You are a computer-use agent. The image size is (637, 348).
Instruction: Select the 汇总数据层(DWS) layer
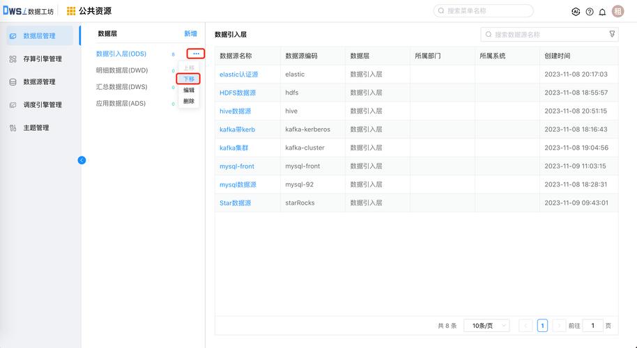121,87
